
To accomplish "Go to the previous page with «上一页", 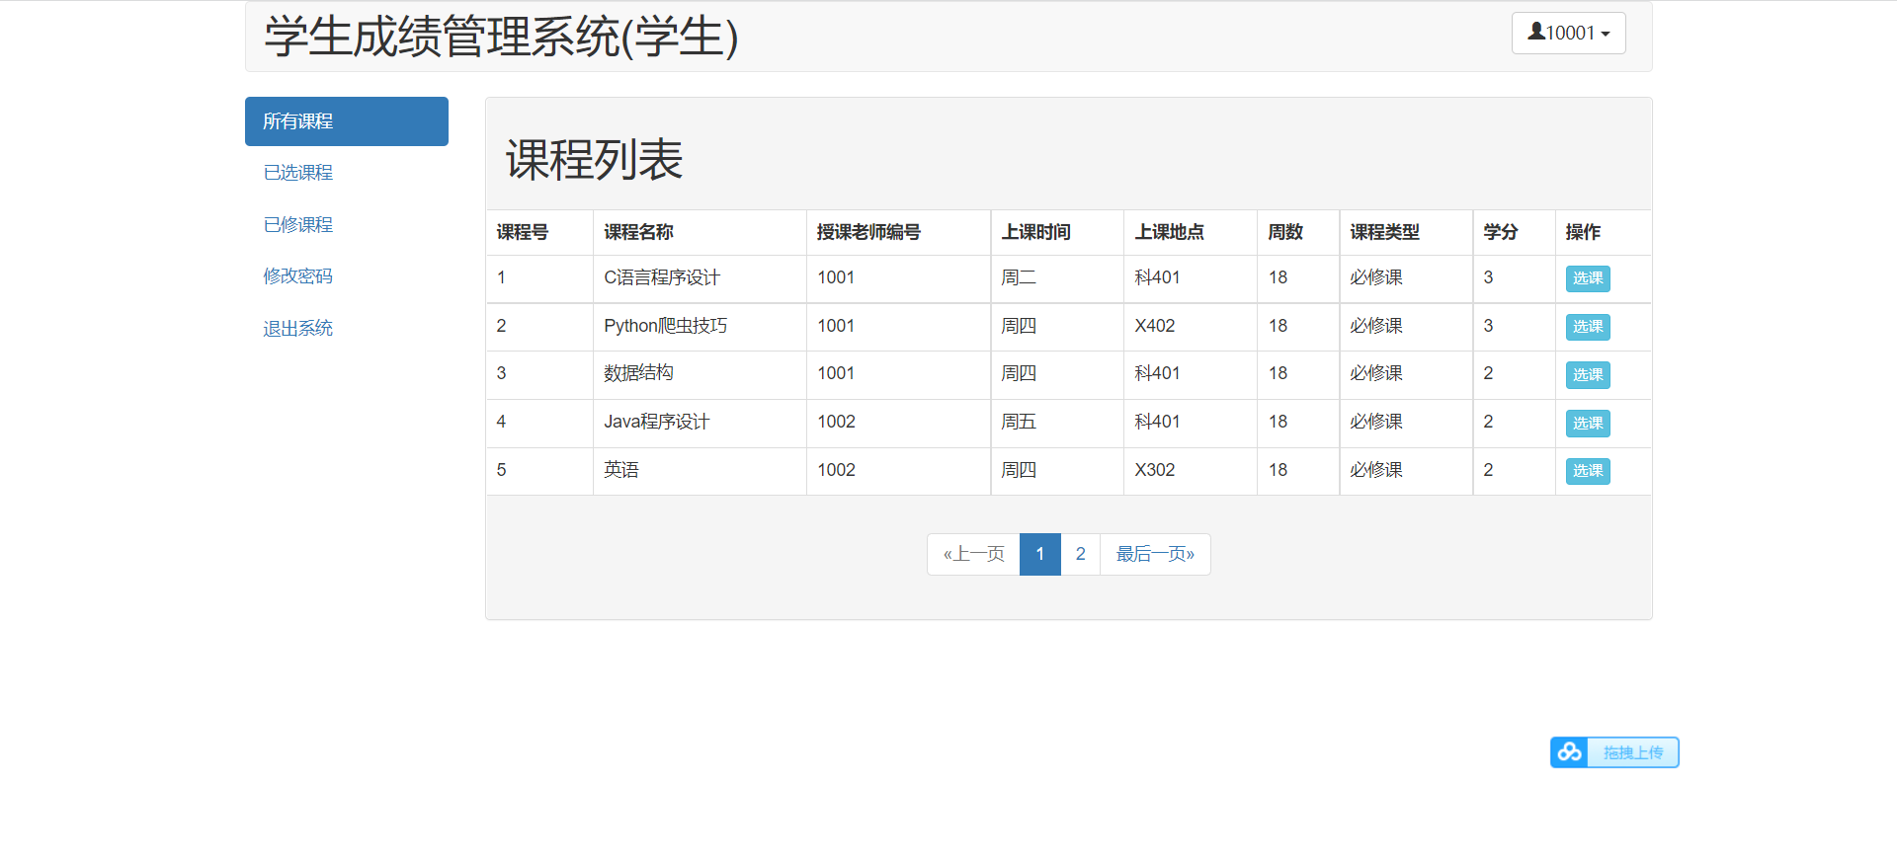I will (x=973, y=554).
